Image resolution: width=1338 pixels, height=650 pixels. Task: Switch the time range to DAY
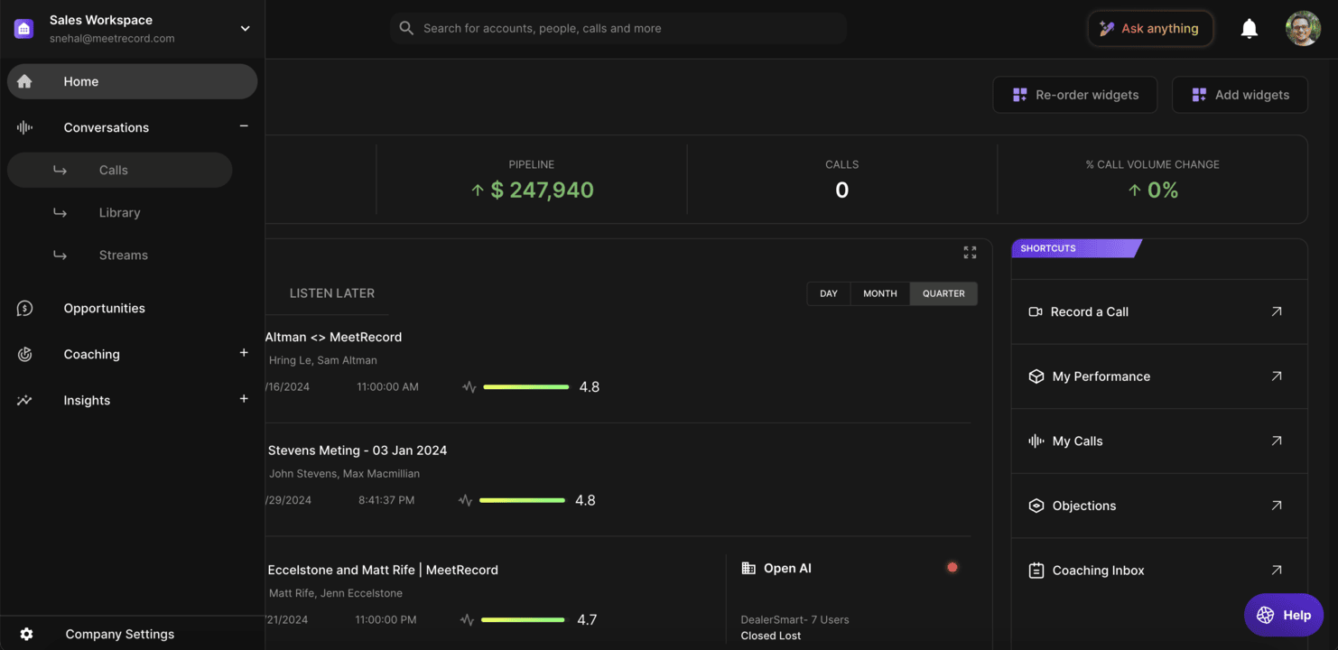point(828,293)
